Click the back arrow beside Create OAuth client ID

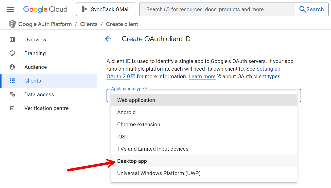point(108,39)
